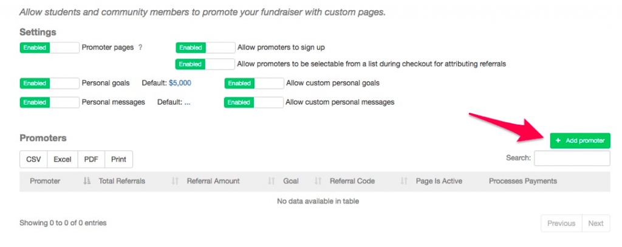Sort table by Referral Code arrows

coord(404,181)
